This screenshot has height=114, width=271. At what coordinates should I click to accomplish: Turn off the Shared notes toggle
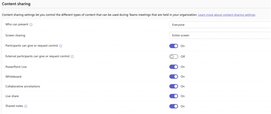pyautogui.click(x=173, y=106)
